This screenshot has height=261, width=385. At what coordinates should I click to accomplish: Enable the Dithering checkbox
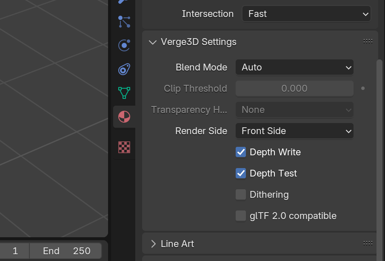point(241,195)
